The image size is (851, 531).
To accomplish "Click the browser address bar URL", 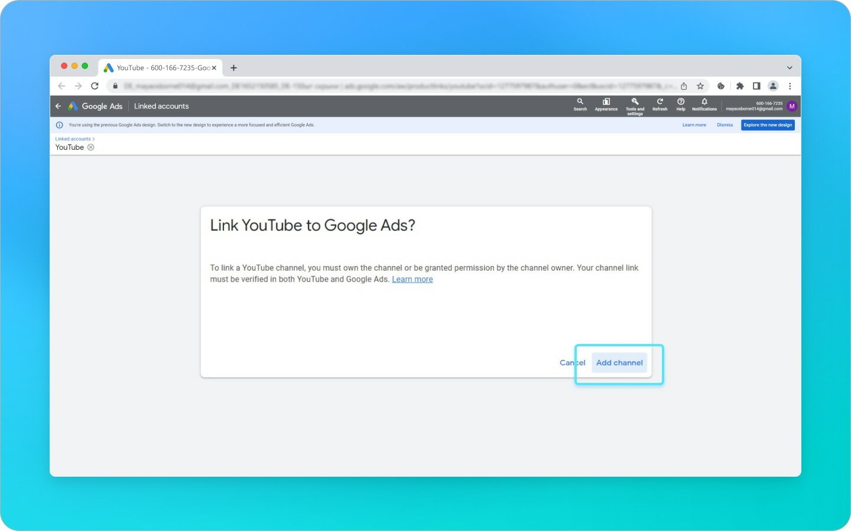I will coord(399,86).
